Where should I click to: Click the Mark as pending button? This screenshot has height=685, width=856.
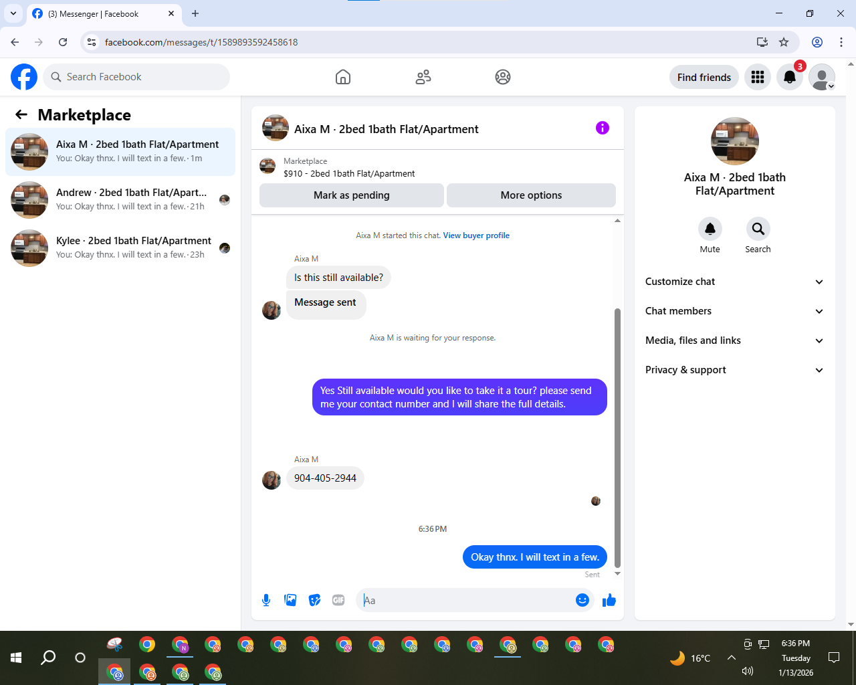(352, 195)
